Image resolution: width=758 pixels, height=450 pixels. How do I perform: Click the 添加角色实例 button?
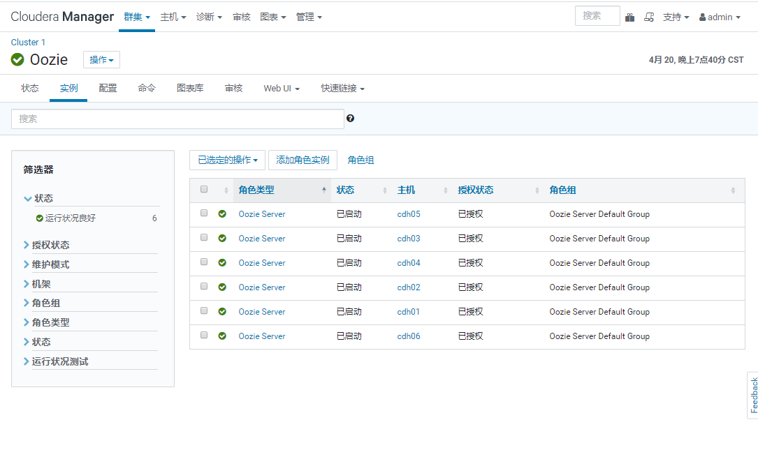pyautogui.click(x=303, y=160)
